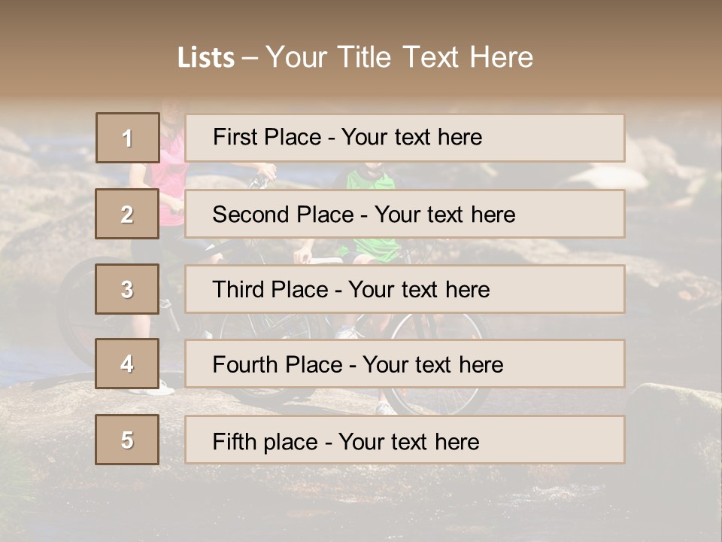This screenshot has width=722, height=542.
Task: Select the number 2 box
Action: pos(127,214)
